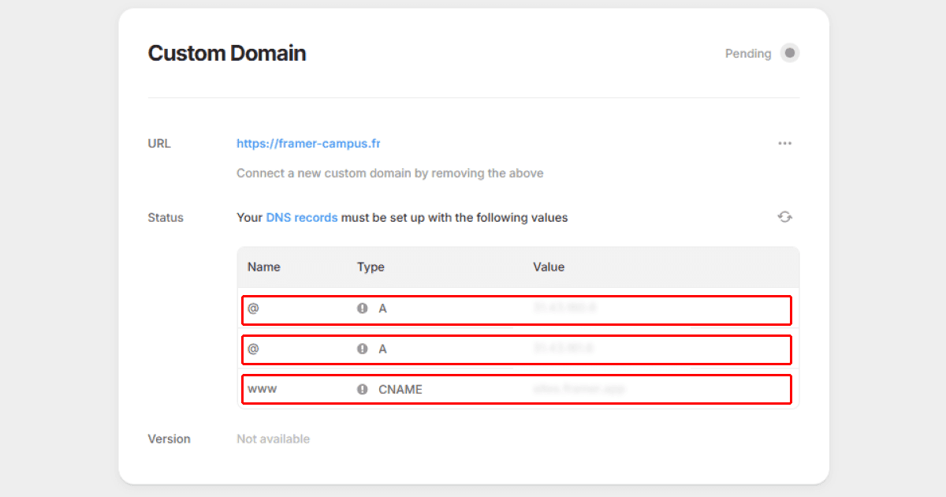Screen dimensions: 946x497
Task: Click the Name column header
Action: (x=264, y=267)
